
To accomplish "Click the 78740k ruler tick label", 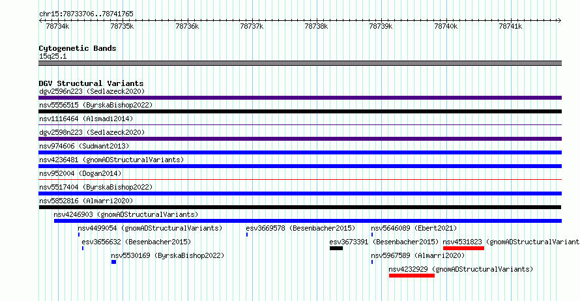I will (446, 26).
